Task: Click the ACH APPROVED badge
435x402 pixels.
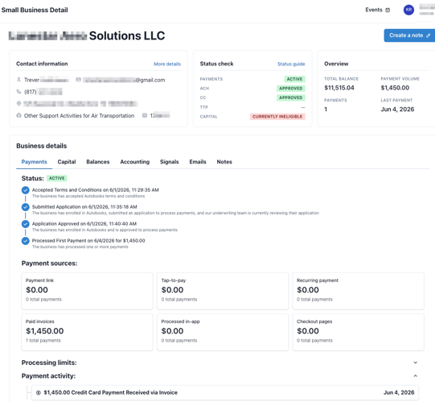Action: [291, 89]
